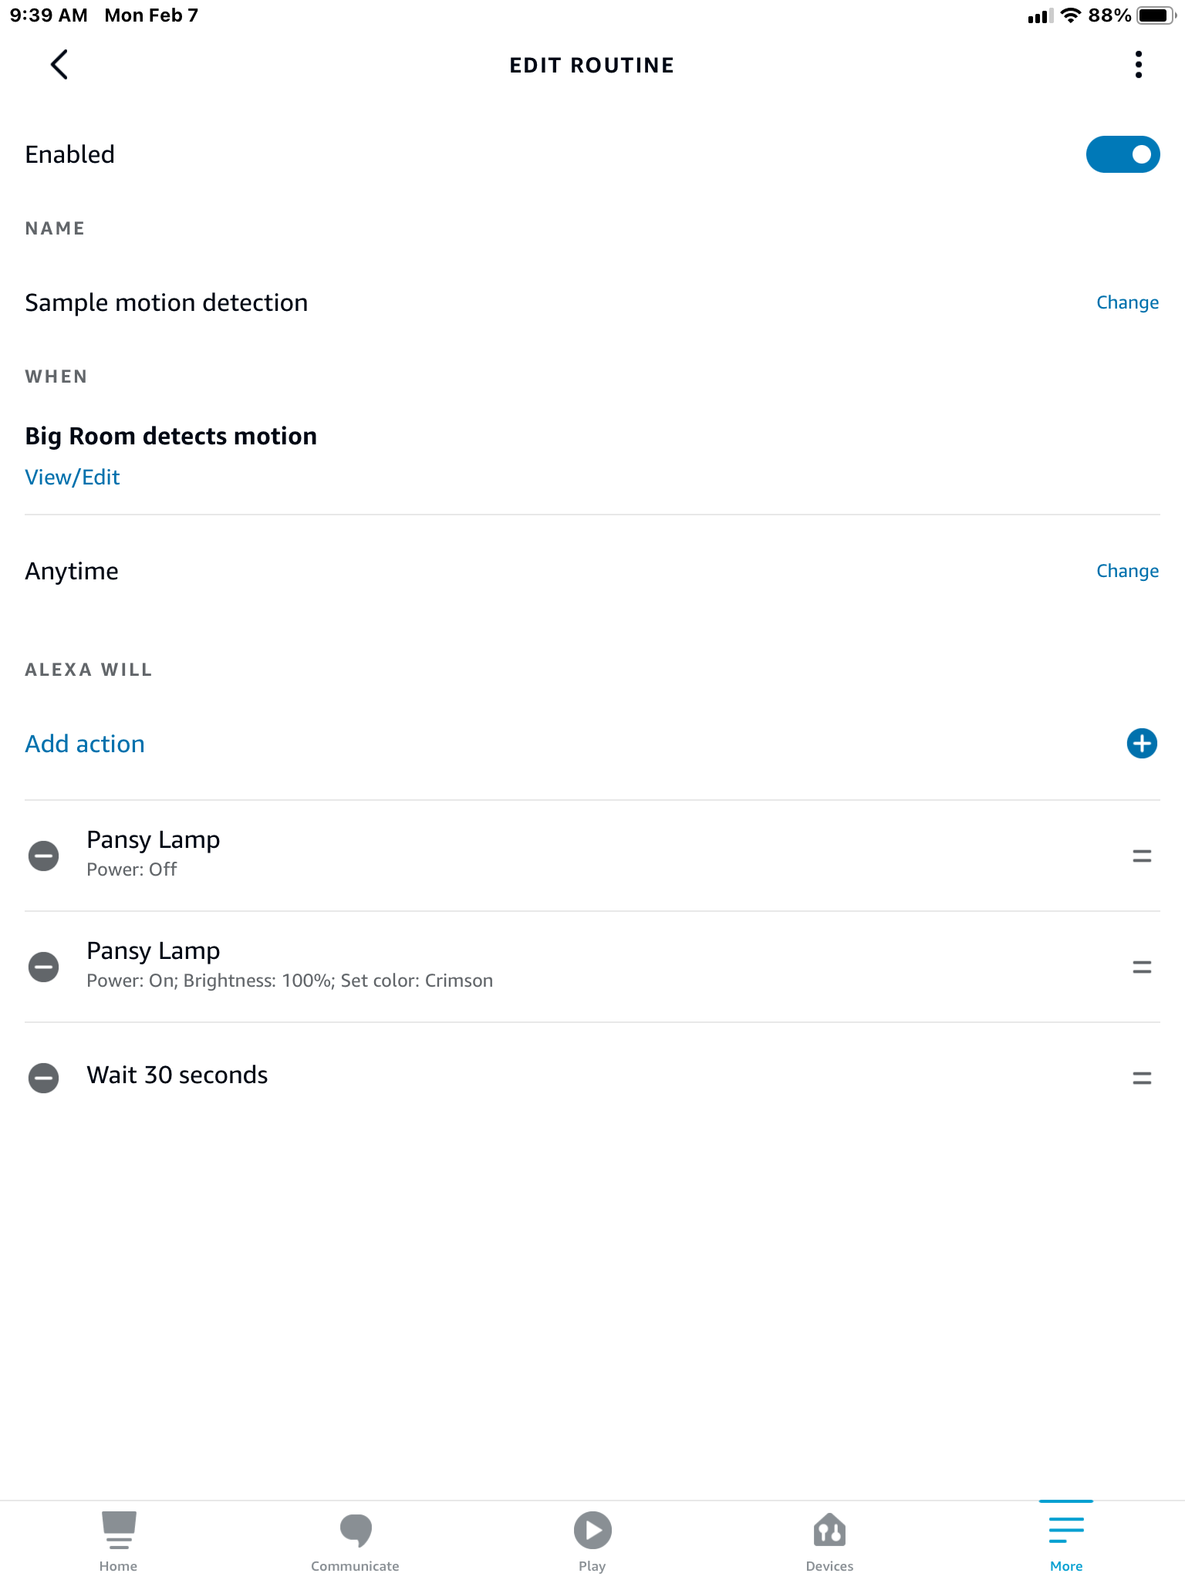Remove the Pansy Lamp Crimson color action
The width and height of the screenshot is (1185, 1580).
click(44, 967)
